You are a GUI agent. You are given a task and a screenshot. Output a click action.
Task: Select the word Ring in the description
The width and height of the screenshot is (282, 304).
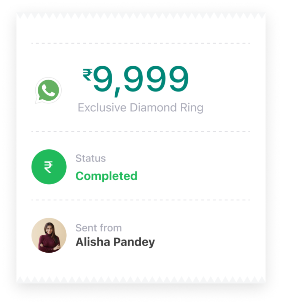click(192, 108)
